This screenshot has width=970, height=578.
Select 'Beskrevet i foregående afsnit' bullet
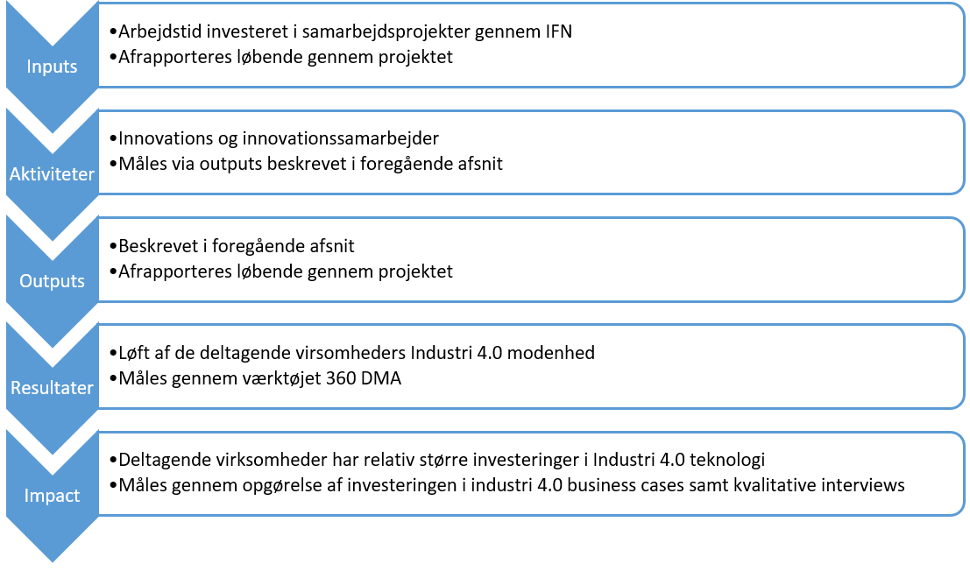pyautogui.click(x=237, y=246)
